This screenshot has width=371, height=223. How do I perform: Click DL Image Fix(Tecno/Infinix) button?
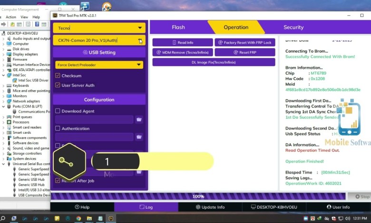[x=214, y=62]
